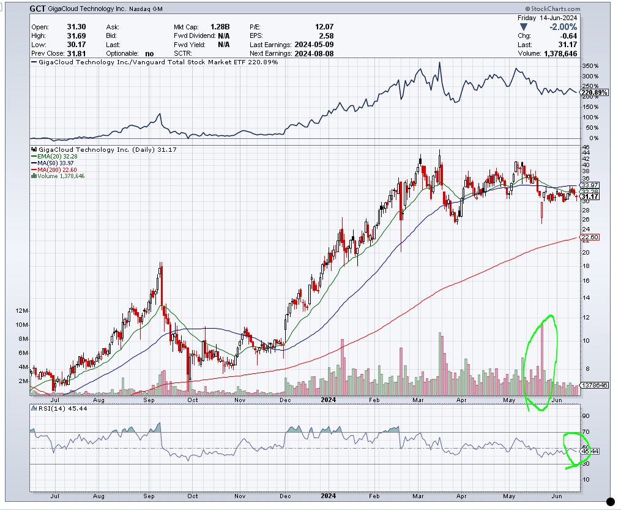Image resolution: width=621 pixels, height=511 pixels.
Task: Click the 220.89% axis value box
Action: click(594, 92)
